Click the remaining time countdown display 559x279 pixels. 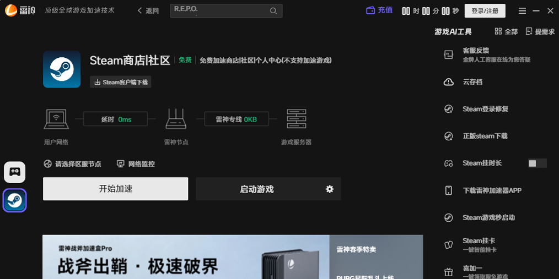(x=431, y=10)
